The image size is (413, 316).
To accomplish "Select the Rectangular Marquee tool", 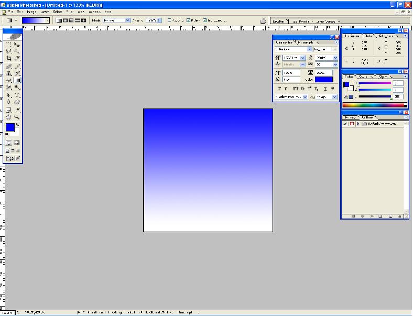I will [8, 45].
